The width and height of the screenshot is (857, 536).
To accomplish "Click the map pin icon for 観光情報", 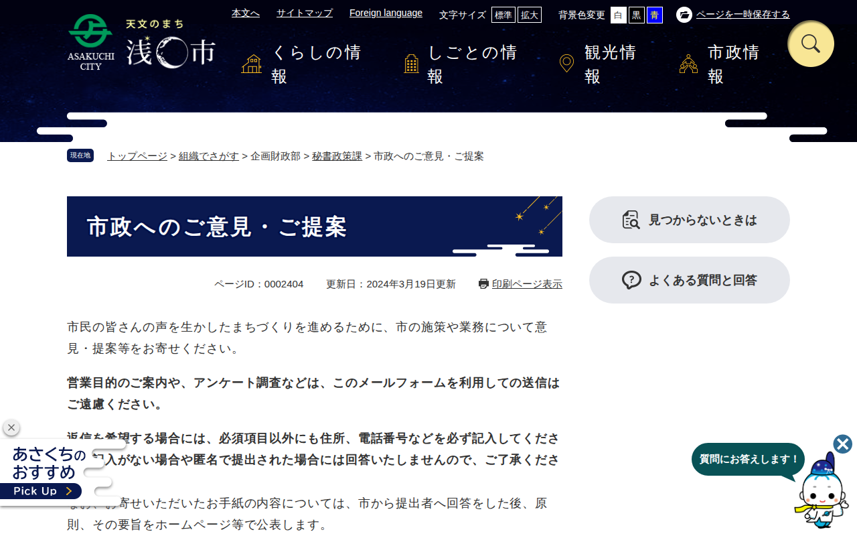I will pos(566,64).
